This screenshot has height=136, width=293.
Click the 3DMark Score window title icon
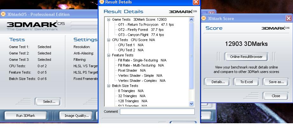[x=204, y=18]
